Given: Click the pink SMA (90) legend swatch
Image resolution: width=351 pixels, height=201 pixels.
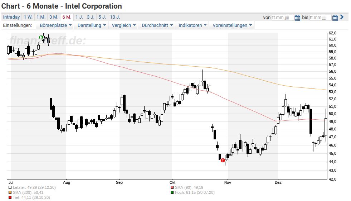Looking at the screenshot, I should point(172,187).
